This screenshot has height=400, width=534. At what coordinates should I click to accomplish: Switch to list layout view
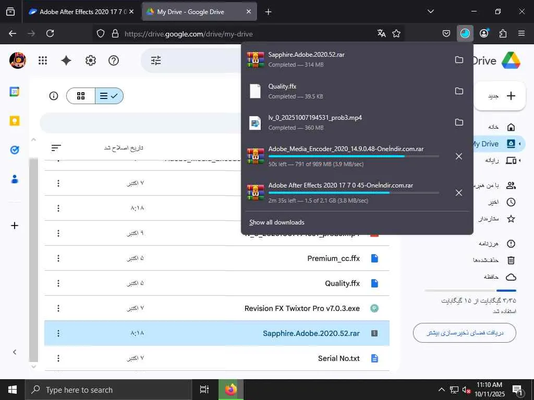(109, 96)
